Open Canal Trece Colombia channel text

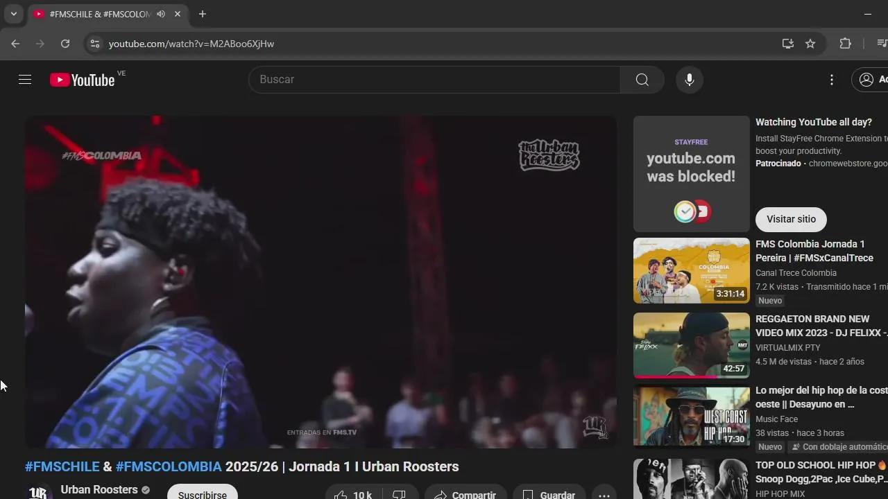[x=796, y=273]
